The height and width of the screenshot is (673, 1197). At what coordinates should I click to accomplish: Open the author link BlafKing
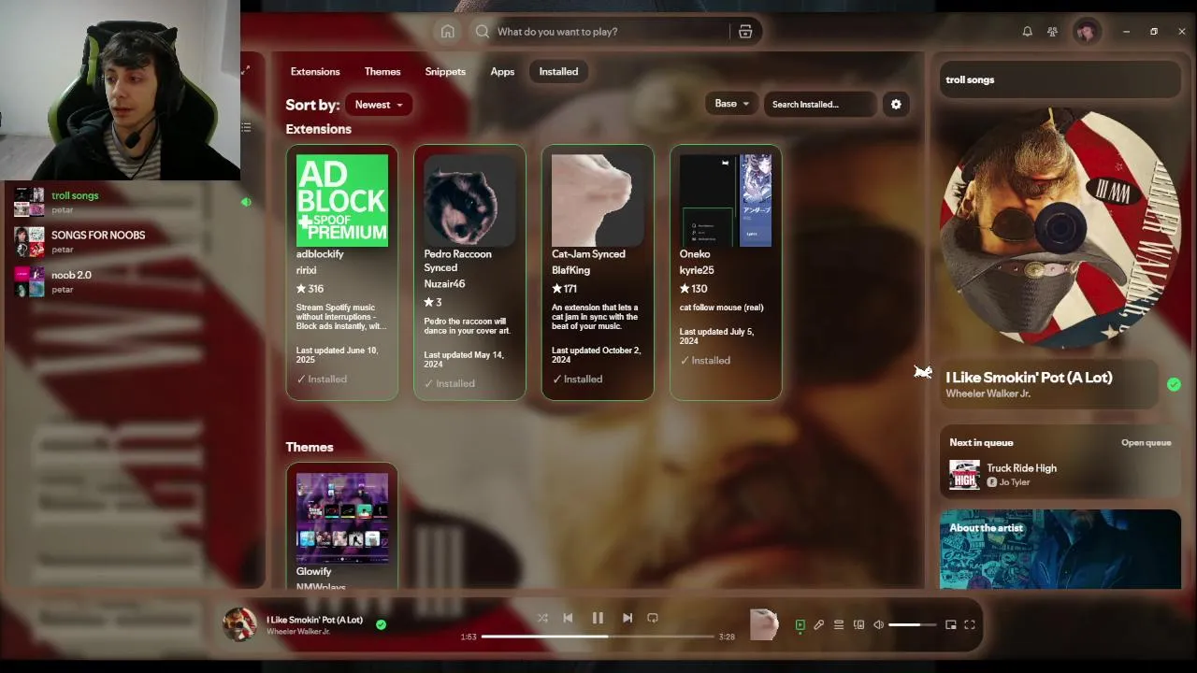pos(570,270)
